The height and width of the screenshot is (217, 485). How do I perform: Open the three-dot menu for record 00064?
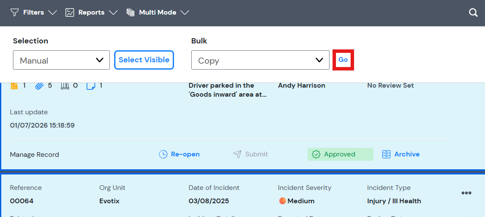(466, 193)
